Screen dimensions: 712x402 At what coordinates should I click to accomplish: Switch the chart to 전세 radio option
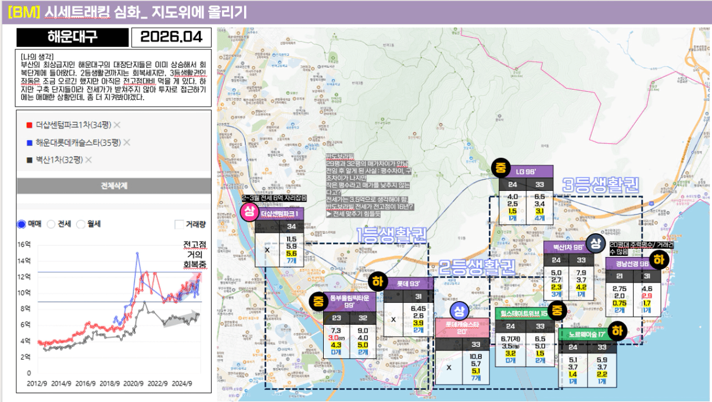click(51, 224)
